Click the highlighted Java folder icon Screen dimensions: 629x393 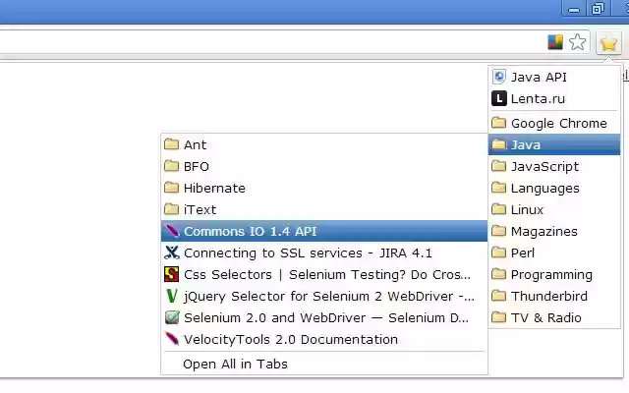(x=499, y=144)
